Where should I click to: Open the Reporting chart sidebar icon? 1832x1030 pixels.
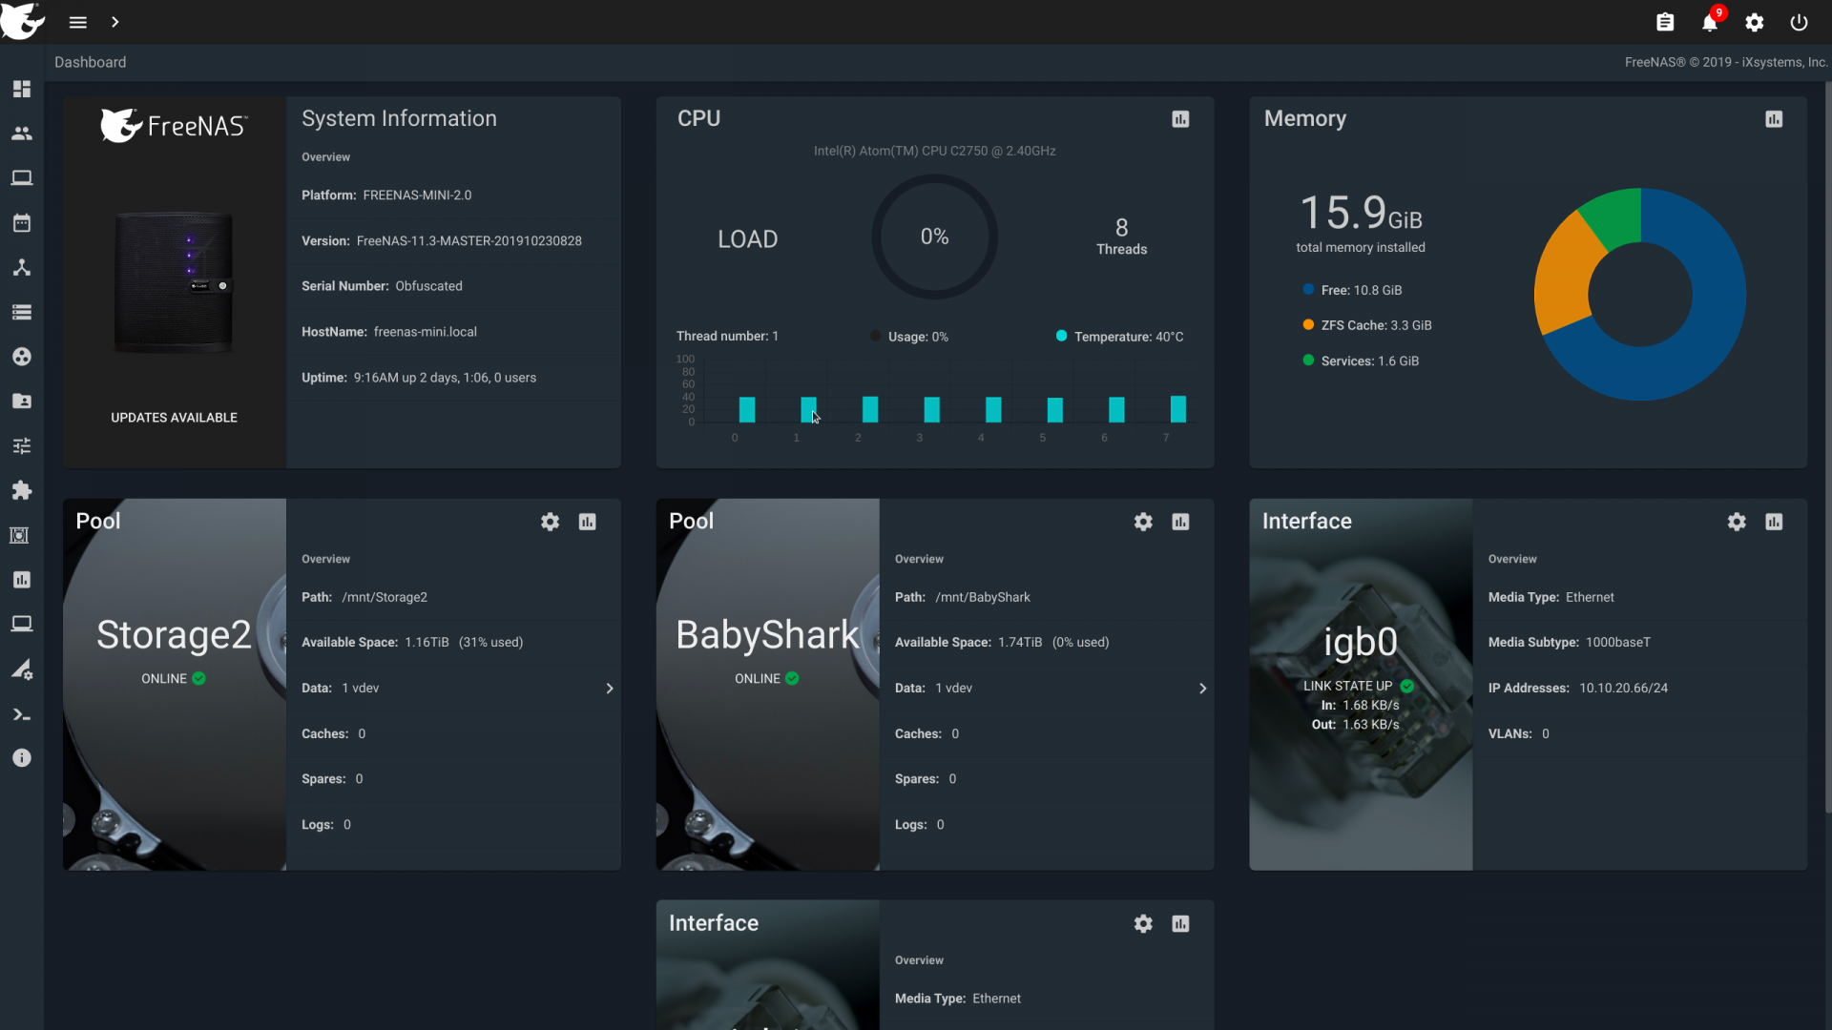(22, 580)
